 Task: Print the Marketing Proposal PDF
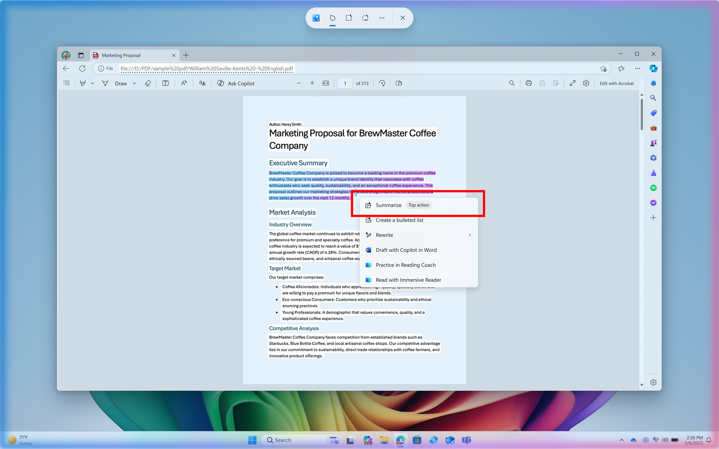528,83
